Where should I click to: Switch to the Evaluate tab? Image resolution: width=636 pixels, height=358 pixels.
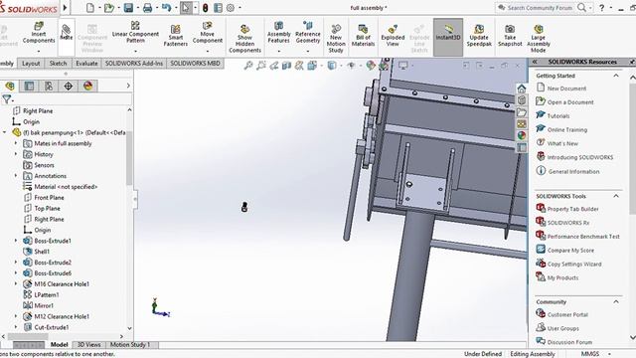coord(86,64)
